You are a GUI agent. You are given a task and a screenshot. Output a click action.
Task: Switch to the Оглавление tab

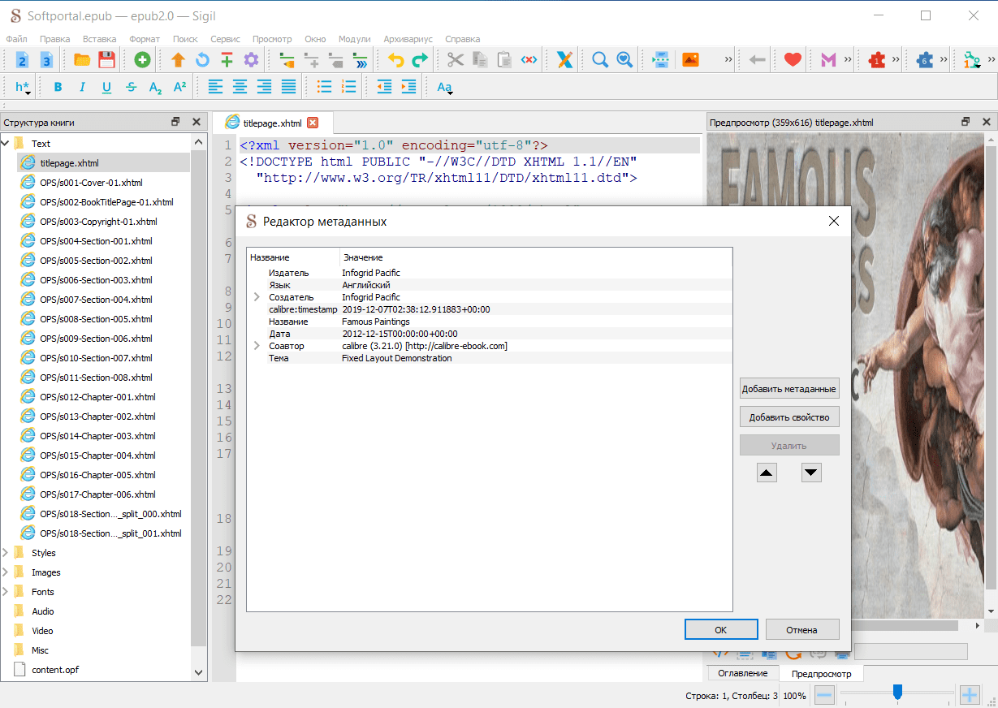coord(742,674)
